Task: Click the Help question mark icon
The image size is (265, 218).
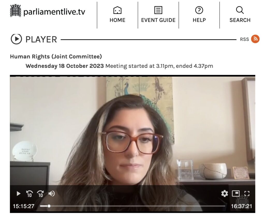Action: tap(199, 10)
